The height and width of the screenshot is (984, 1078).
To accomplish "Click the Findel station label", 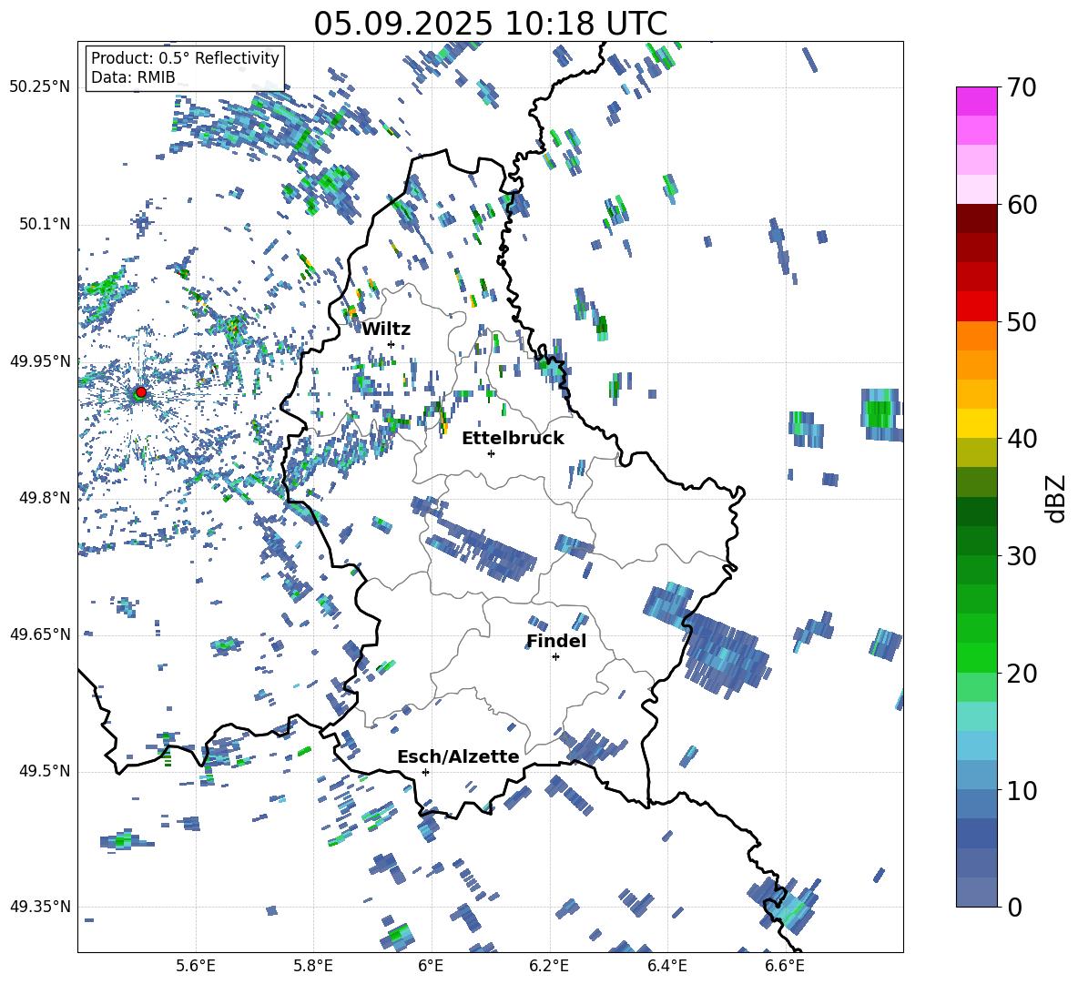I will point(556,641).
